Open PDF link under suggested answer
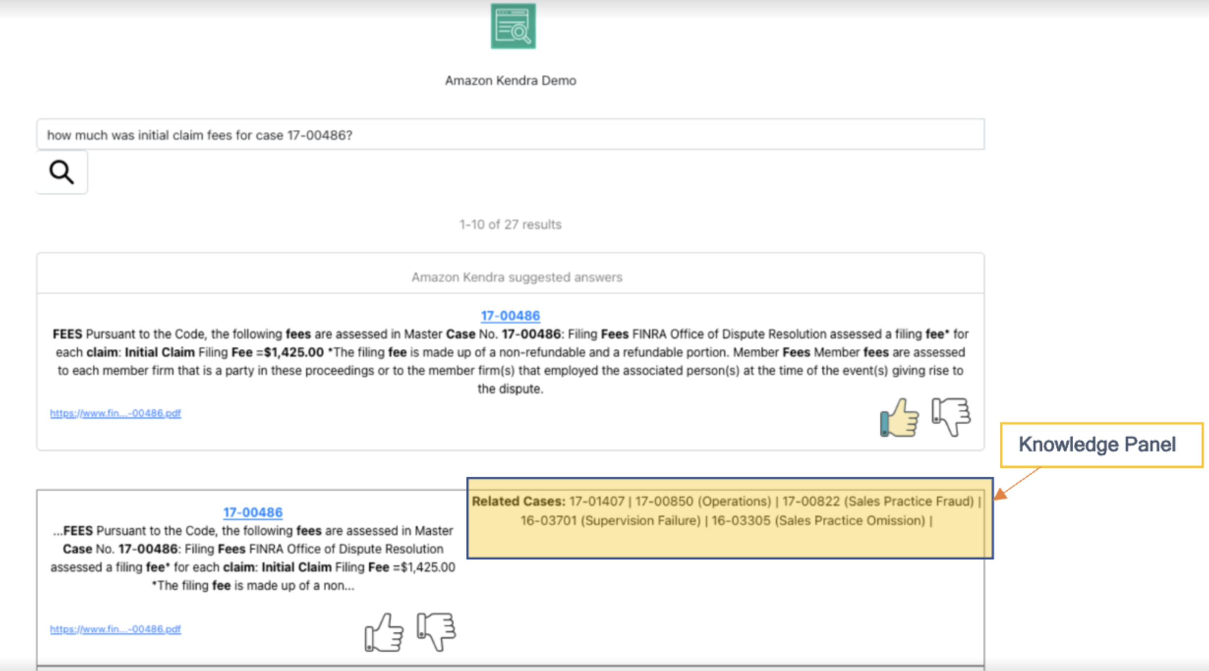This screenshot has height=671, width=1209. click(115, 413)
